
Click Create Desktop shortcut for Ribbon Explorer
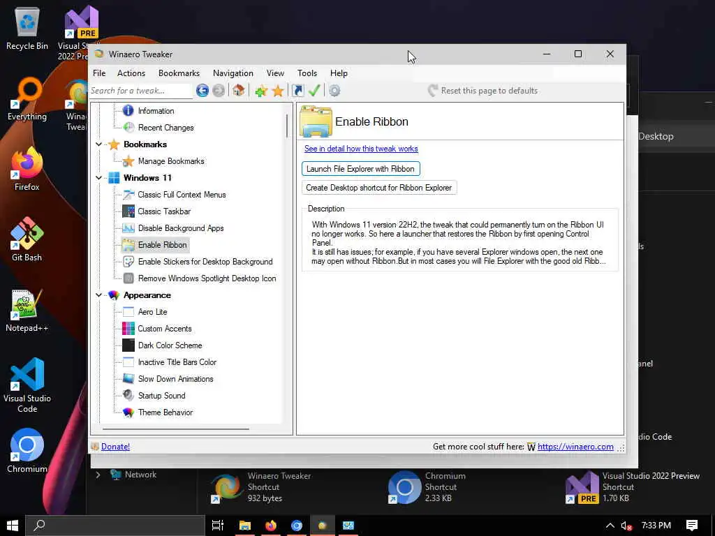[379, 188]
